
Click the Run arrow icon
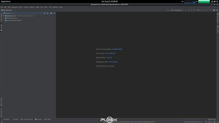(x=185, y=10)
